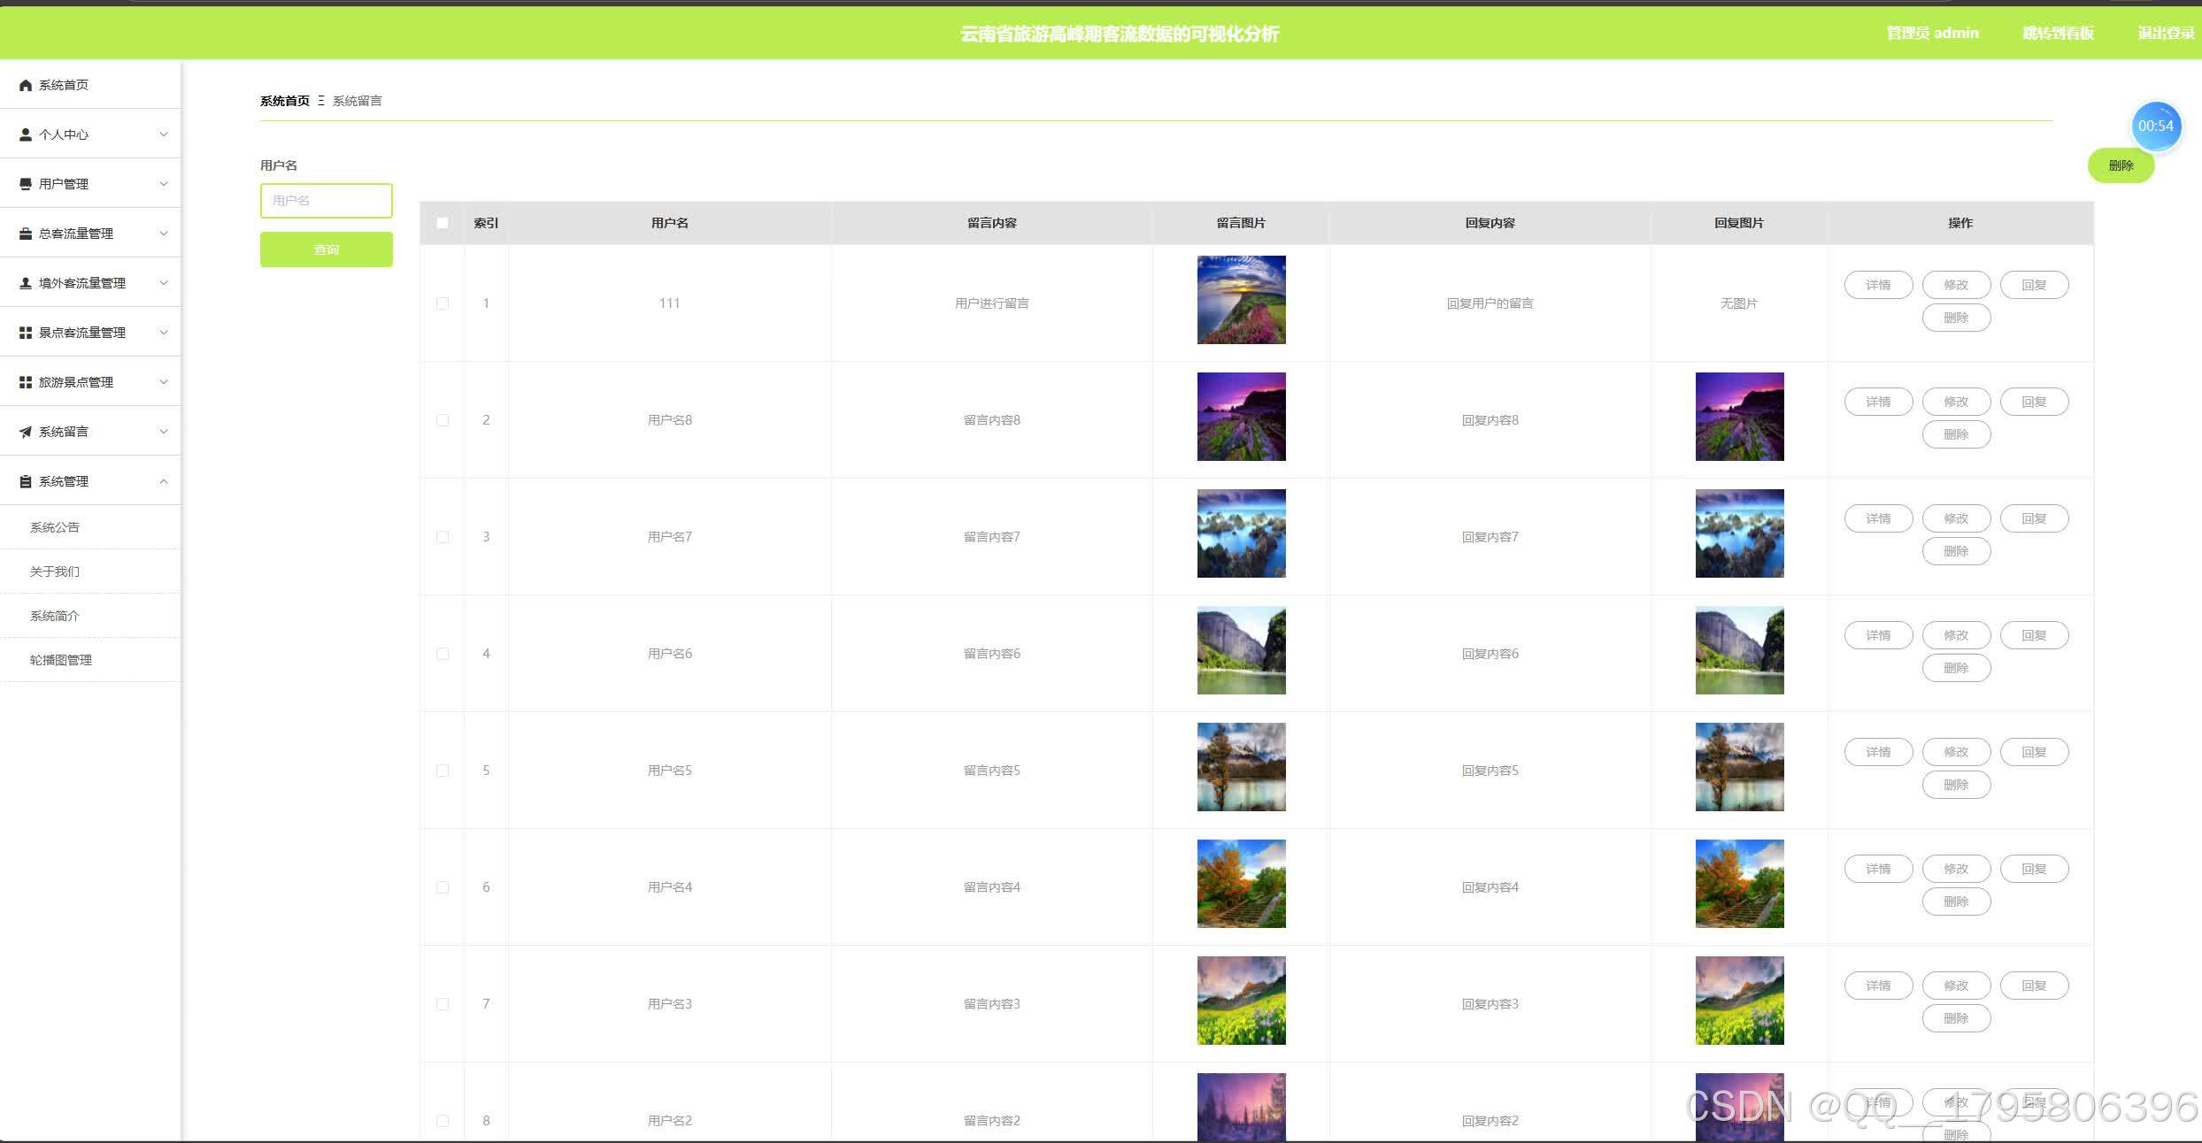Image resolution: width=2202 pixels, height=1143 pixels.
Task: Check the checkbox for row 1
Action: point(443,303)
